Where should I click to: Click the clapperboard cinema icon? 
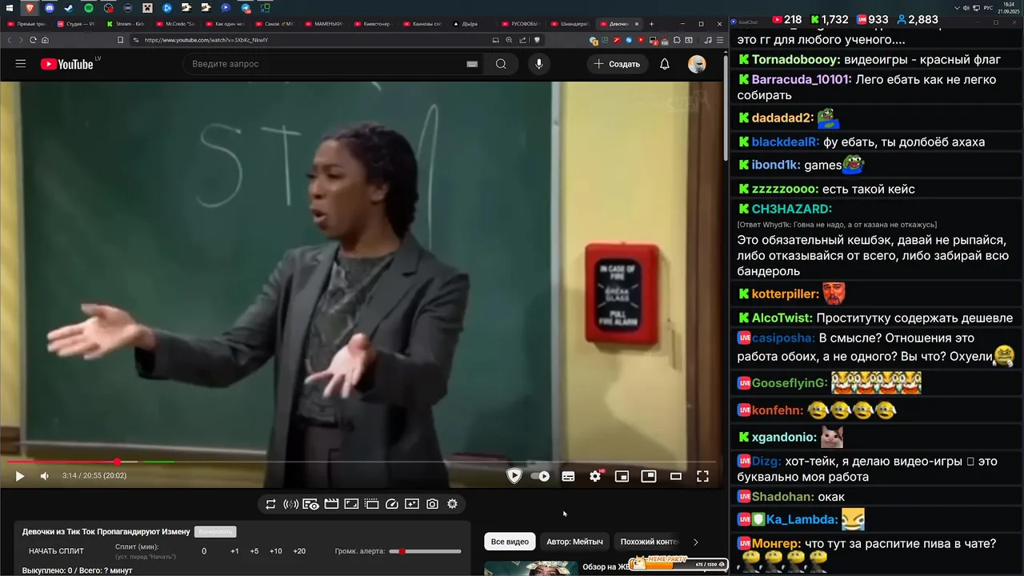click(331, 504)
